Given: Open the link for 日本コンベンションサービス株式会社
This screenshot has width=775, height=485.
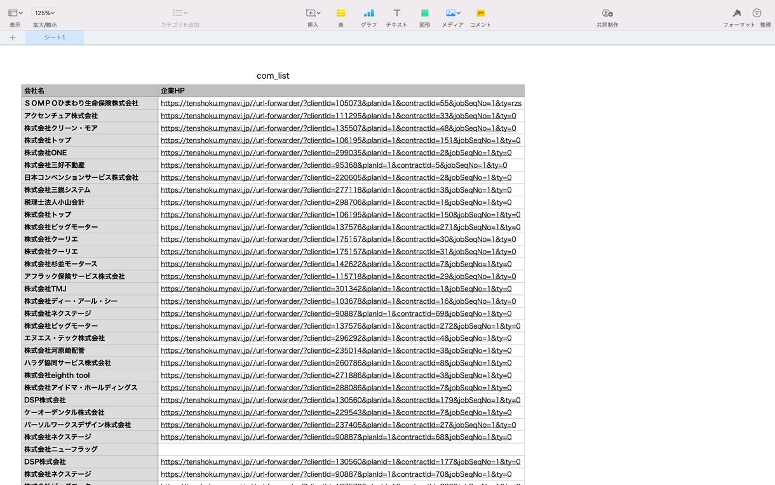Looking at the screenshot, I should (336, 177).
